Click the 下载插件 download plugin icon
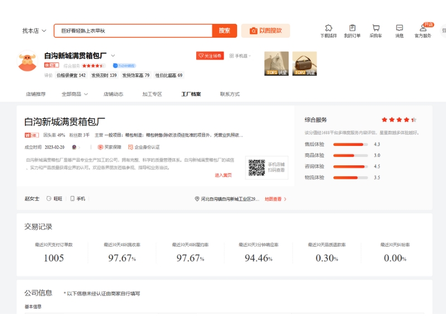The height and width of the screenshot is (334, 446). pos(328,28)
